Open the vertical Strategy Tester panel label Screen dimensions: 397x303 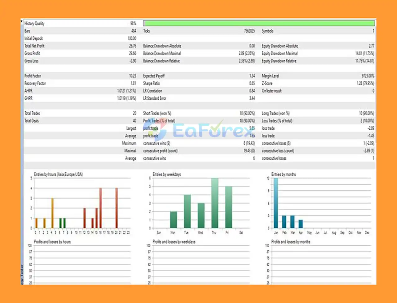coord(22,274)
